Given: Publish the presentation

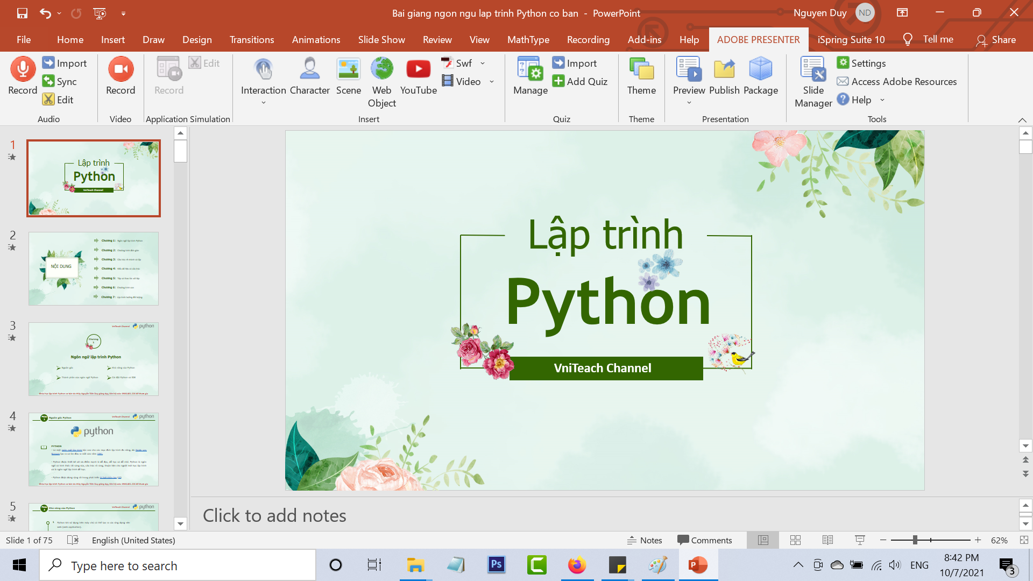Looking at the screenshot, I should pos(724,75).
